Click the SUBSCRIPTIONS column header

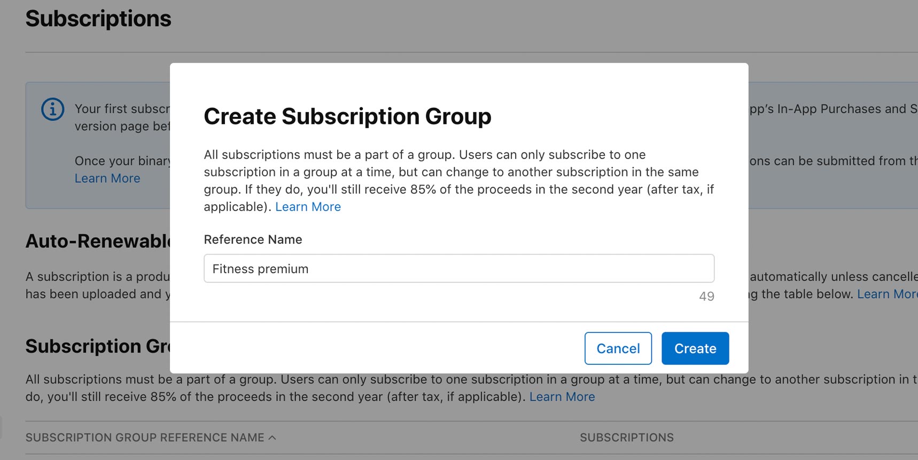(x=626, y=437)
